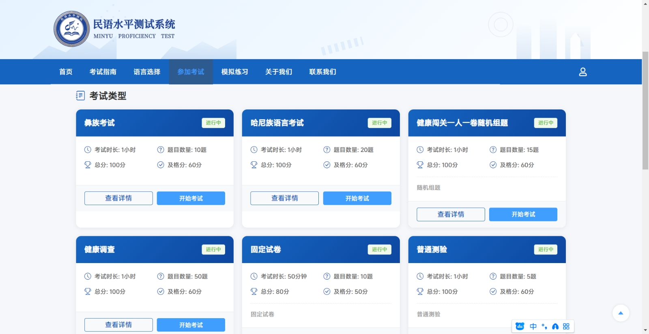This screenshot has width=649, height=334.
Task: Click the clock icon in 哈尼族语言考试 card
Action: tap(254, 150)
